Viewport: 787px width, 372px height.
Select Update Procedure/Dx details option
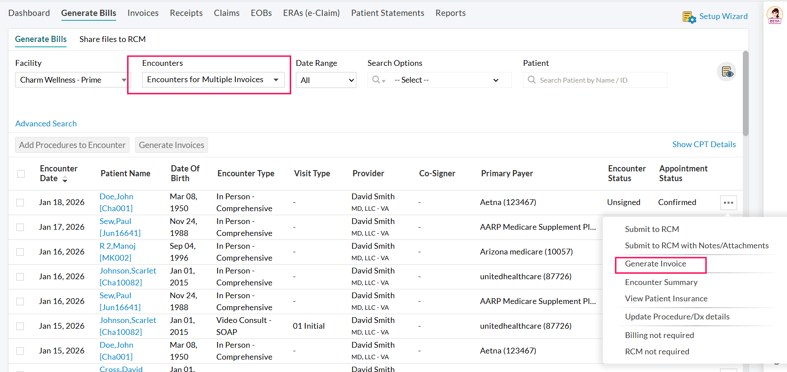tap(677, 317)
